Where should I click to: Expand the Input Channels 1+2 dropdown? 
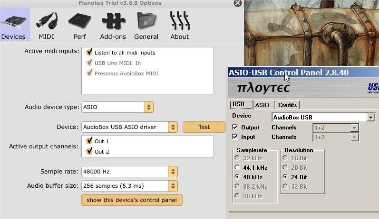(354, 137)
